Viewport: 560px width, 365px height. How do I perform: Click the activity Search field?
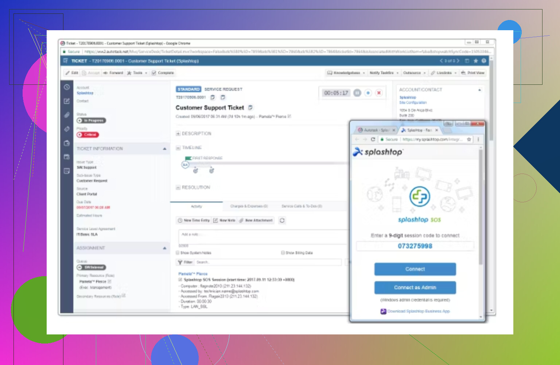tap(268, 262)
